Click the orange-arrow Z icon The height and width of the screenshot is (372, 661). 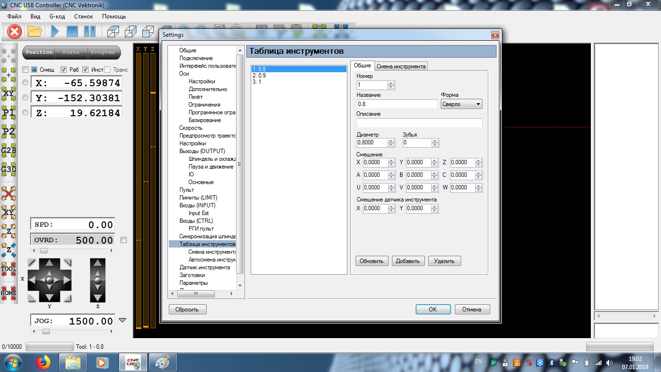9,231
